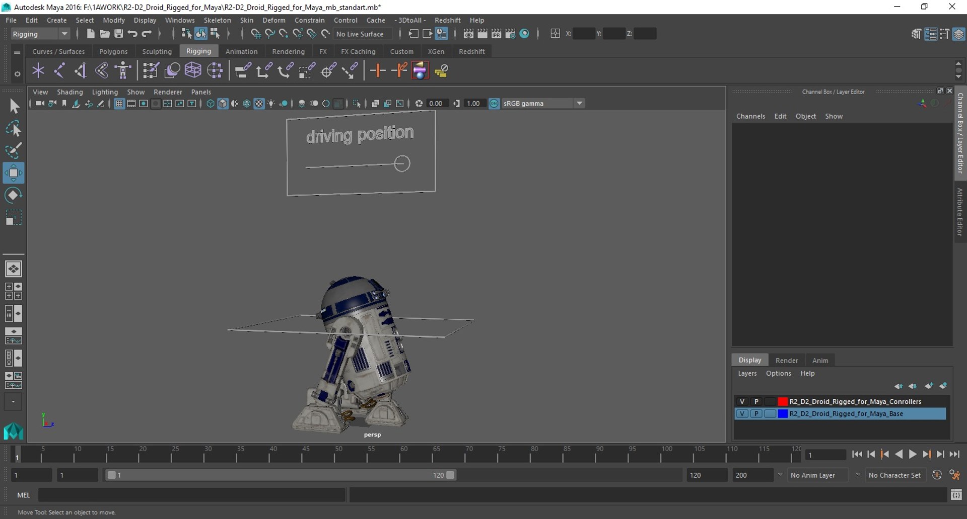
Task: Save the scene with the disk icon
Action: (119, 34)
